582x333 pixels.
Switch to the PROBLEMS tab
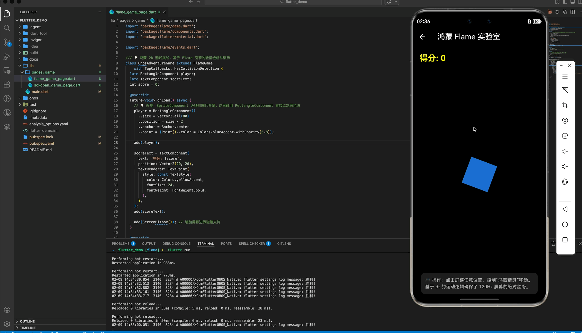121,244
